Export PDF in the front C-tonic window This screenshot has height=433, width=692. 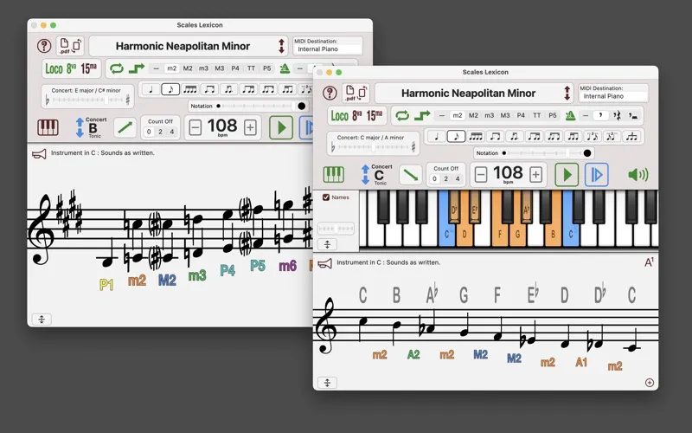(350, 93)
